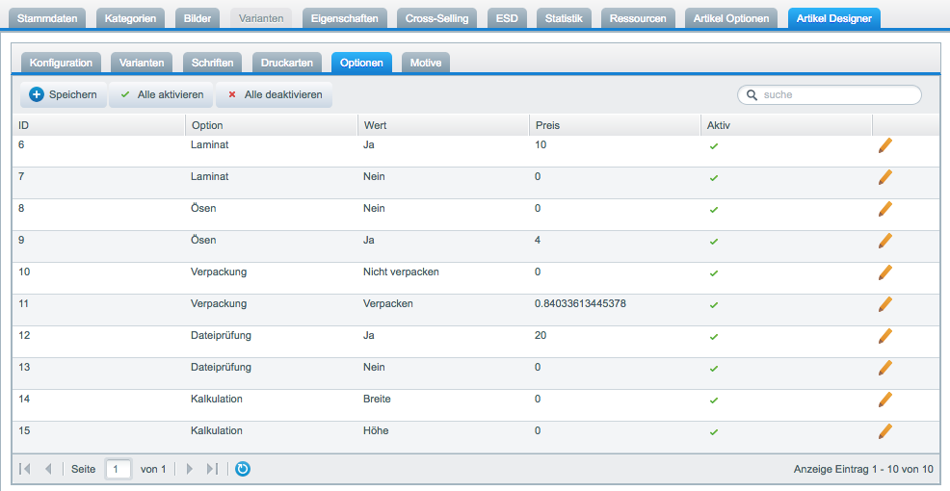950x491 pixels.
Task: Click the Speichern button
Action: 64,95
